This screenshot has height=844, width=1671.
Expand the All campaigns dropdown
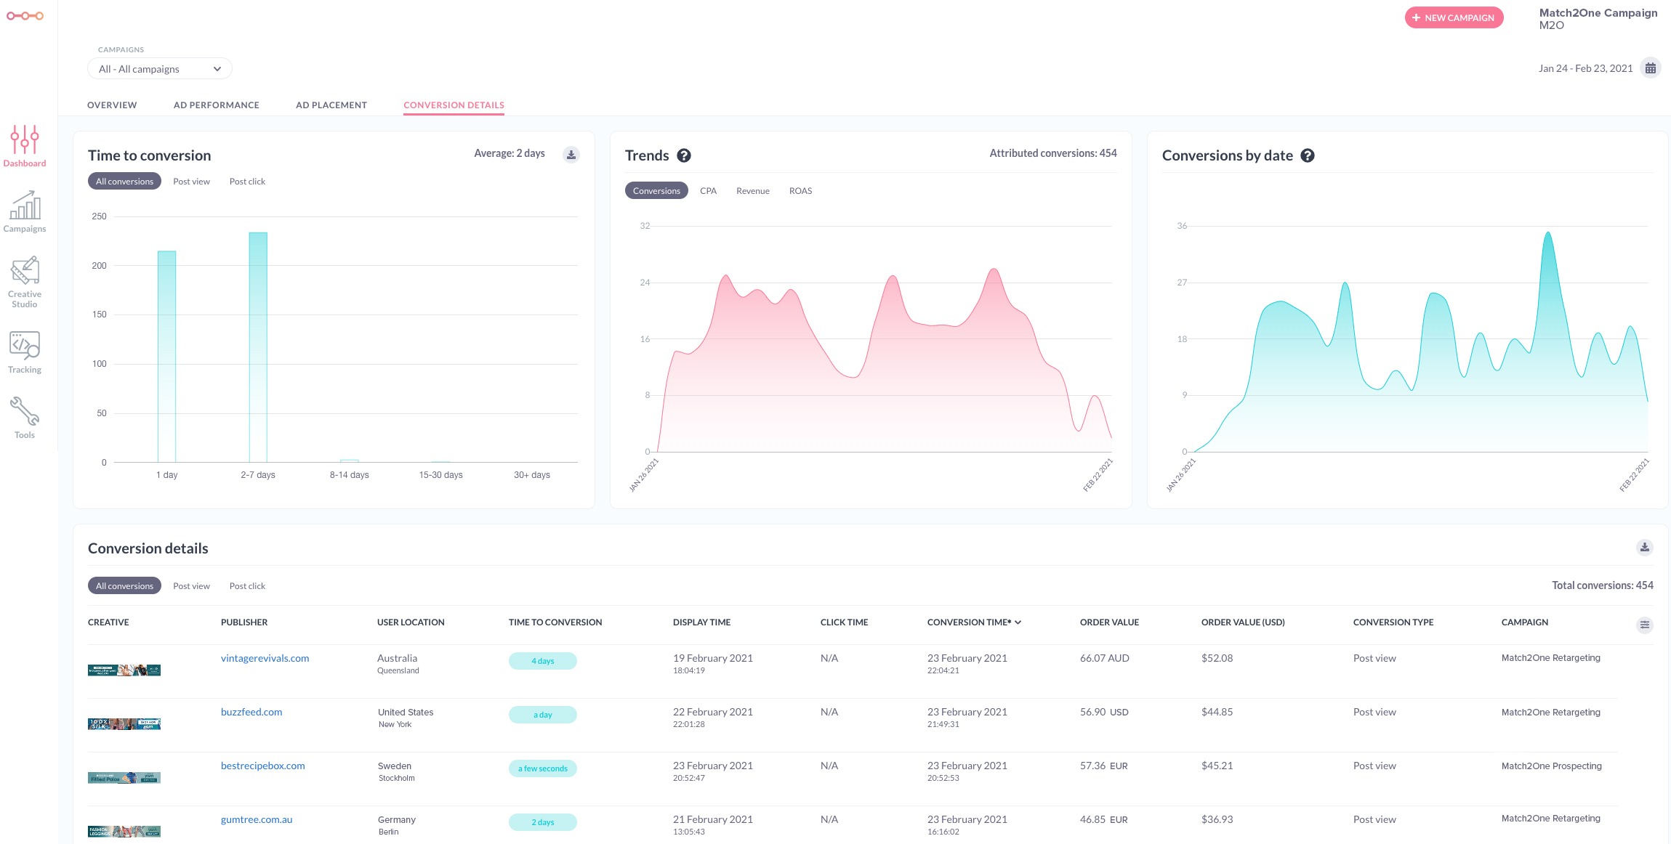point(160,69)
